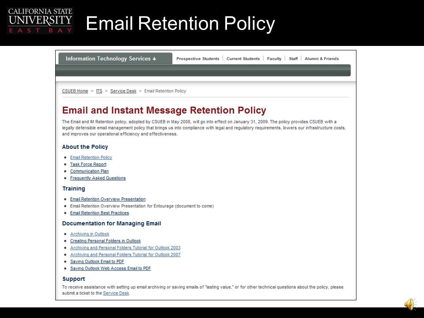This screenshot has width=424, height=318.
Task: Select the 'Email Retention Policy' breadcrumb text
Action: [x=165, y=91]
